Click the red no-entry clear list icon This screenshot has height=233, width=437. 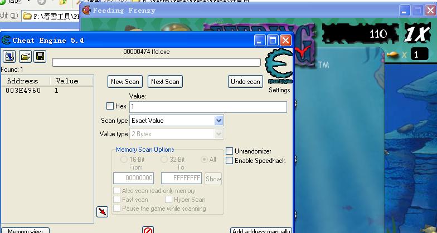(148, 230)
